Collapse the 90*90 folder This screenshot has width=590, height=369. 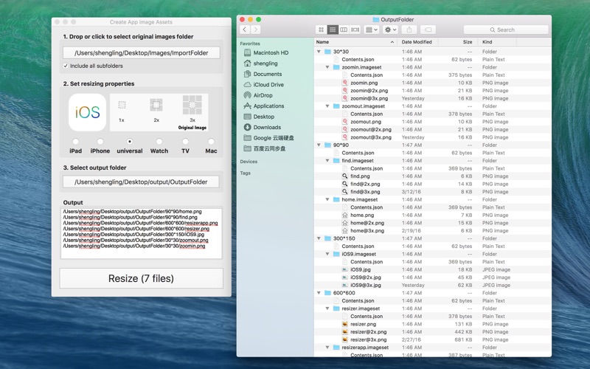pyautogui.click(x=319, y=145)
